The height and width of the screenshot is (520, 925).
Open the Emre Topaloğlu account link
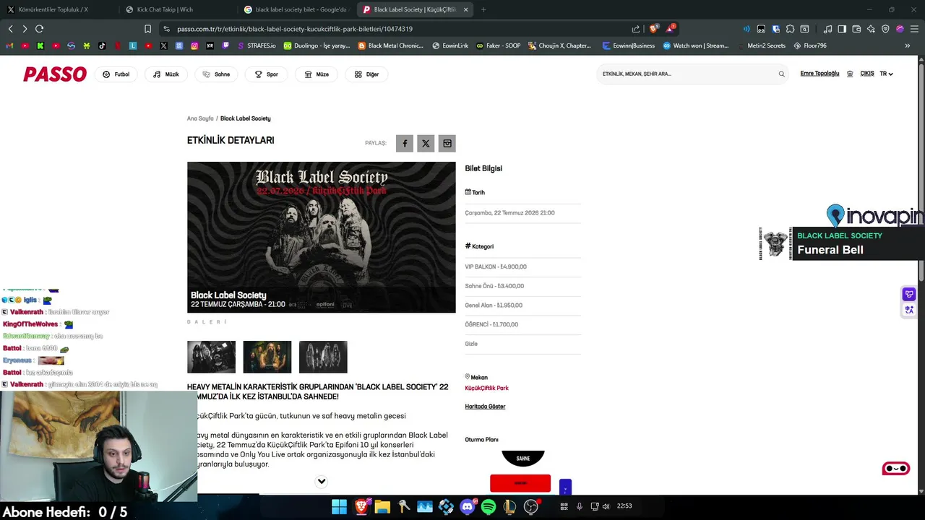819,74
